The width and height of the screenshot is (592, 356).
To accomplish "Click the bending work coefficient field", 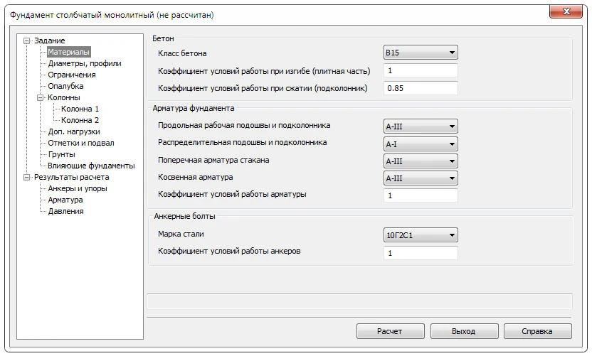I will click(x=420, y=71).
